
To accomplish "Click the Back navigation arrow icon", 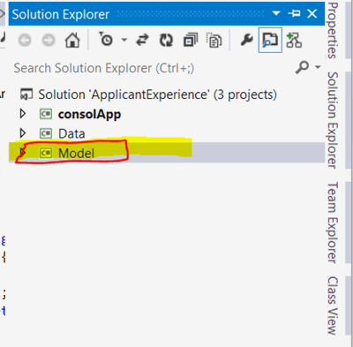I will 25,40.
